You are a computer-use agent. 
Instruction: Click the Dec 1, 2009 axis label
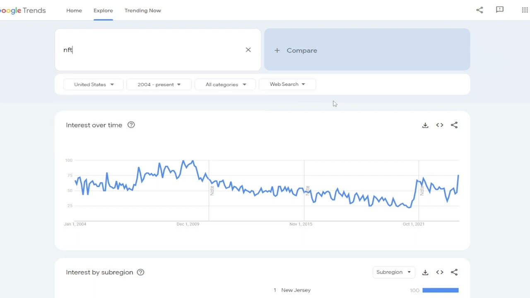click(188, 224)
